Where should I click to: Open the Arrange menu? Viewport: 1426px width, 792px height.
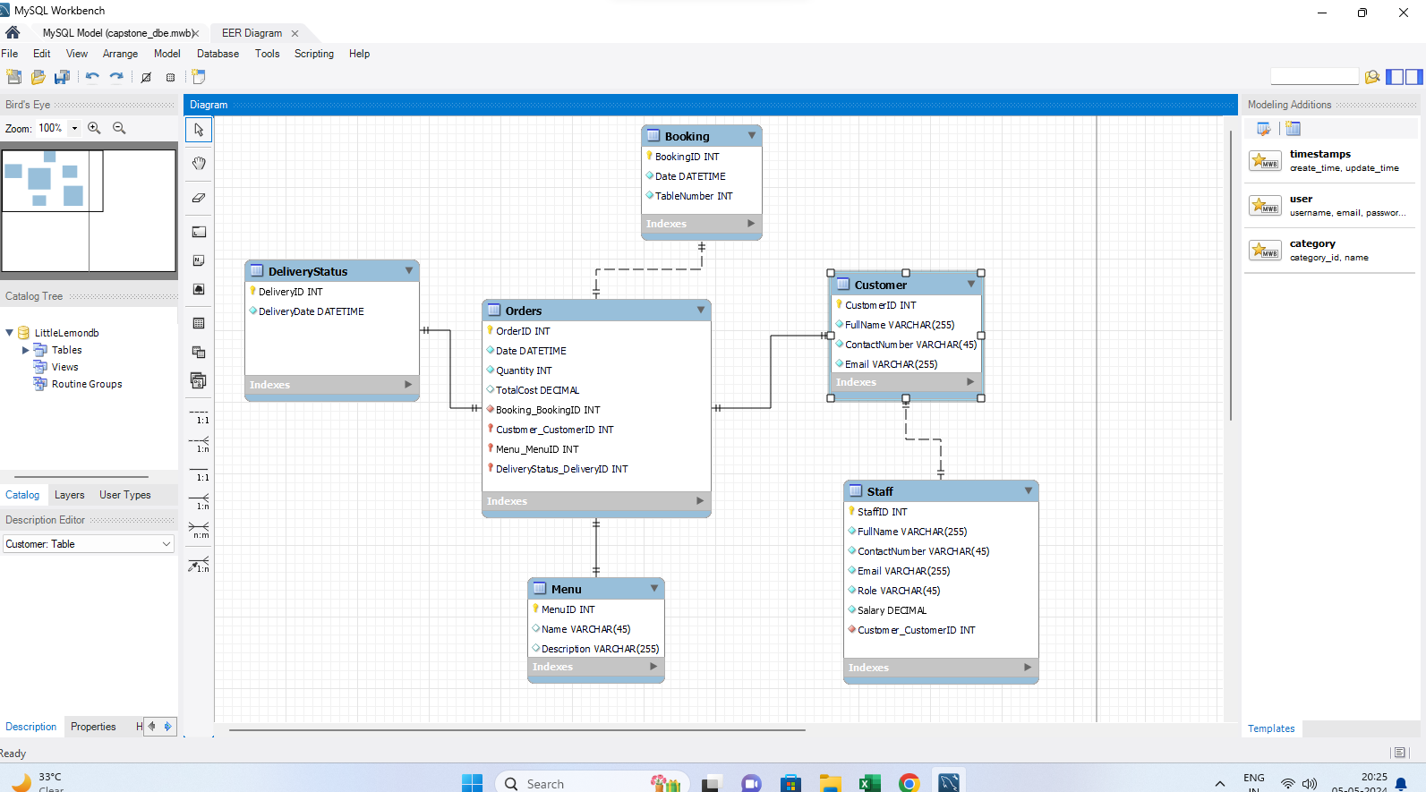coord(120,54)
